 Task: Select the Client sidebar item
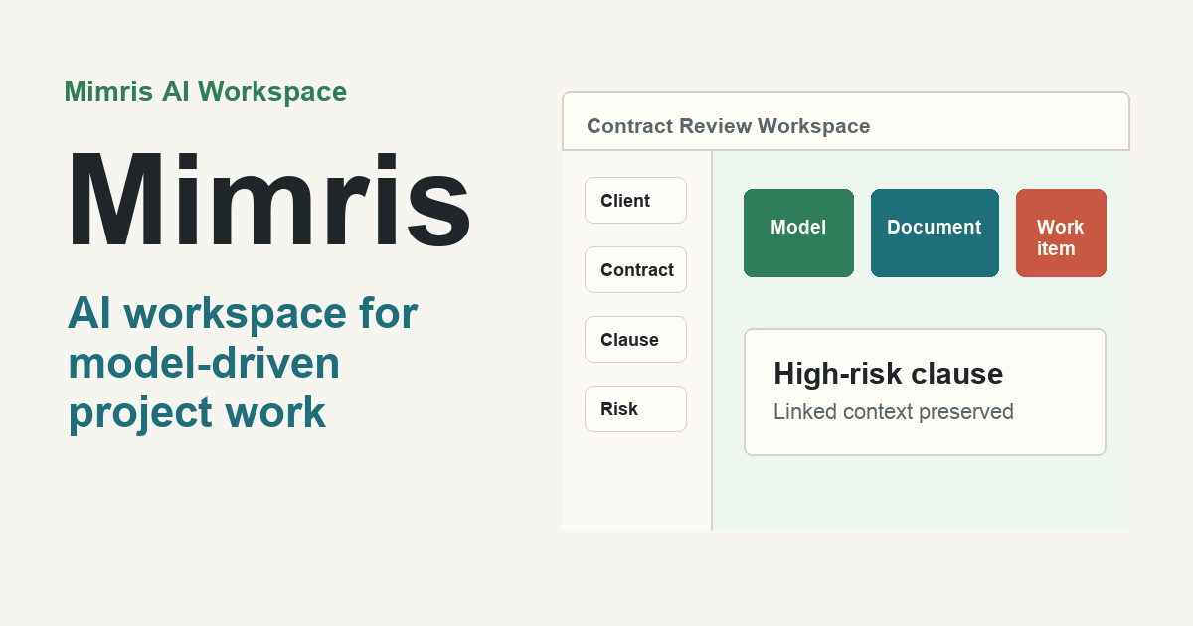point(635,201)
